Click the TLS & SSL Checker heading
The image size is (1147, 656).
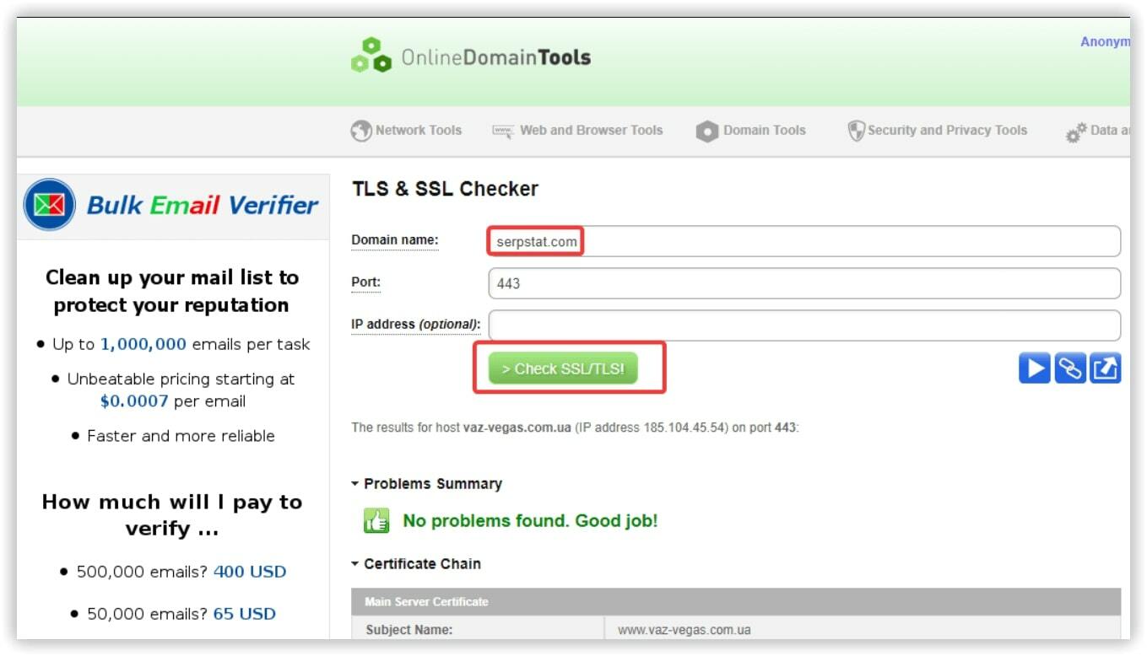(x=445, y=189)
